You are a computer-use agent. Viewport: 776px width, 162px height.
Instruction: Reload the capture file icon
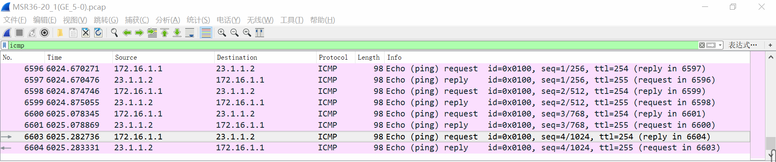pos(98,33)
